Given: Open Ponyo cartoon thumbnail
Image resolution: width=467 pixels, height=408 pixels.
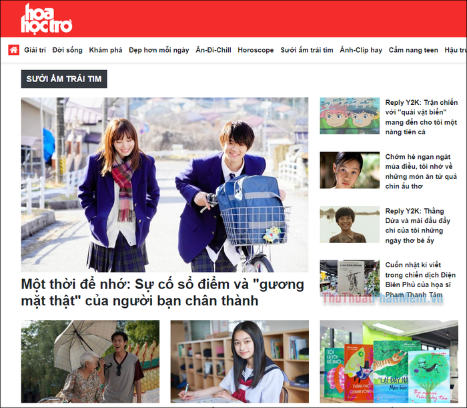Looking at the screenshot, I should [x=350, y=116].
